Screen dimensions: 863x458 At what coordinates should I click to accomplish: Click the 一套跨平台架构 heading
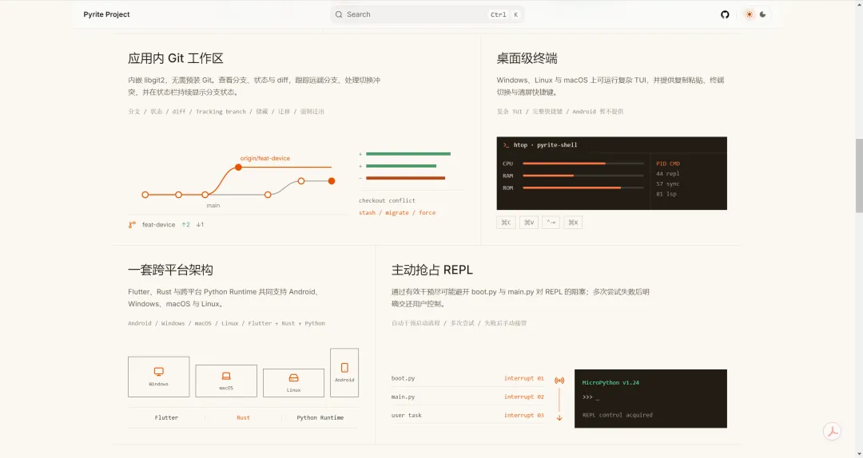171,270
